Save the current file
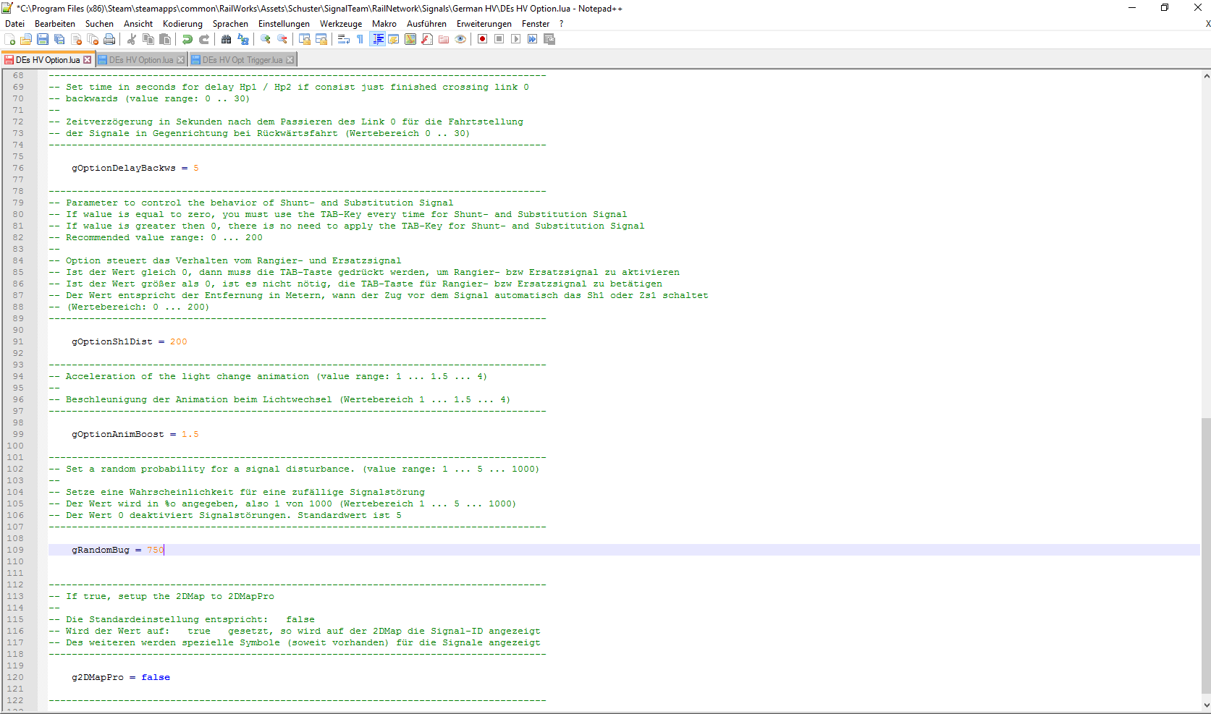The width and height of the screenshot is (1211, 714). pyautogui.click(x=43, y=39)
